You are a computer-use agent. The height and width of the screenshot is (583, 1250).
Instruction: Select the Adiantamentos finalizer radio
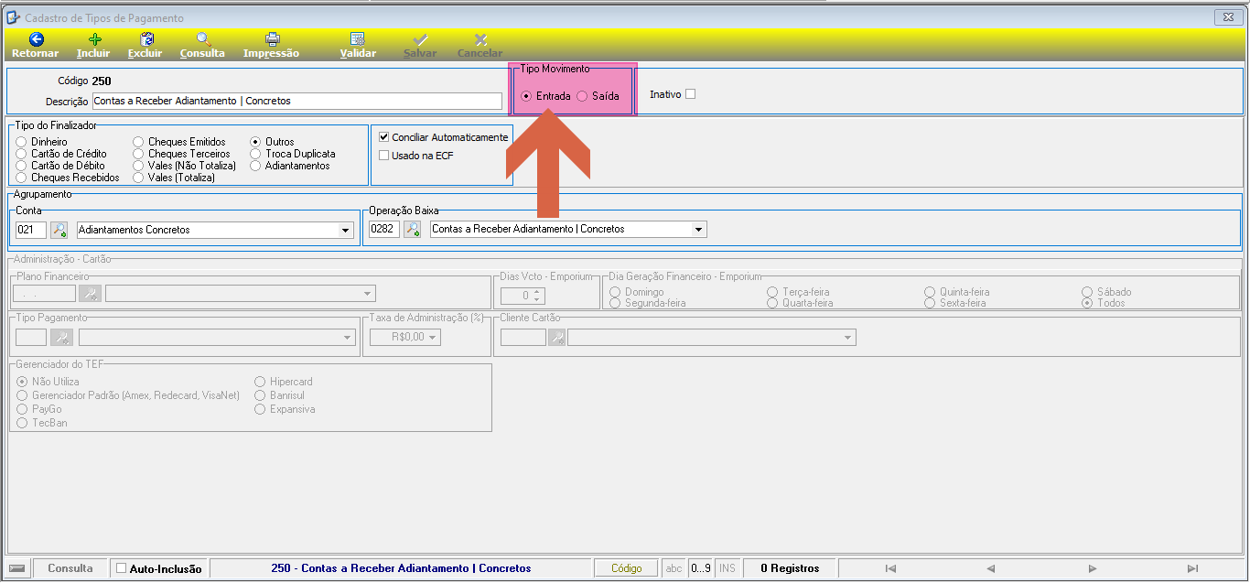(256, 166)
